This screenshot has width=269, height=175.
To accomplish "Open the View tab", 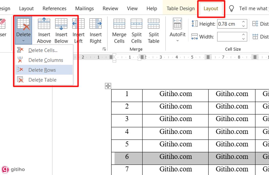I will 132,9.
